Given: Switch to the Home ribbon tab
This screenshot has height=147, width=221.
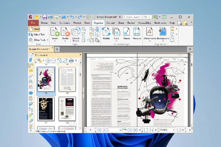Looking at the screenshot, I should pos(44,23).
